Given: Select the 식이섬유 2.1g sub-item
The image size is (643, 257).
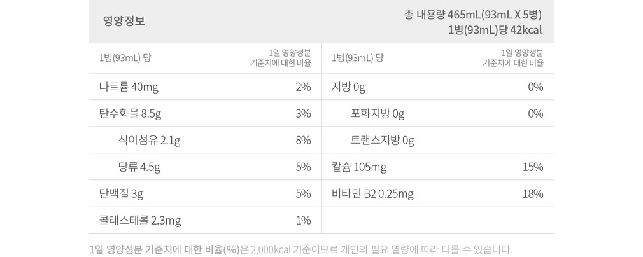Looking at the screenshot, I should (149, 141).
